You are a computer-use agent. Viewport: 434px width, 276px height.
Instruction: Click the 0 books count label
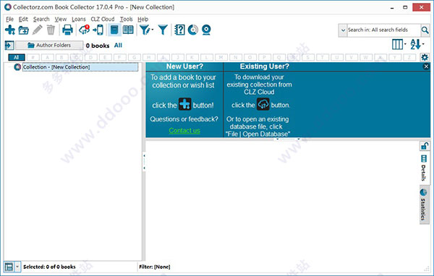tap(98, 46)
